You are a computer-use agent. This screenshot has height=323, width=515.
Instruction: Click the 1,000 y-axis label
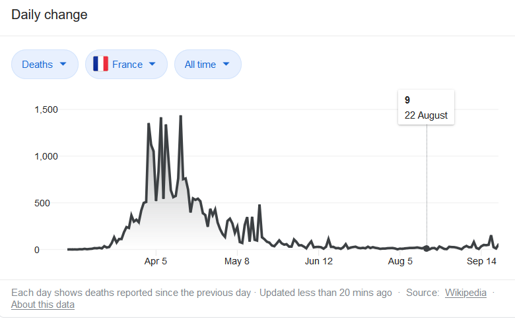coord(46,156)
